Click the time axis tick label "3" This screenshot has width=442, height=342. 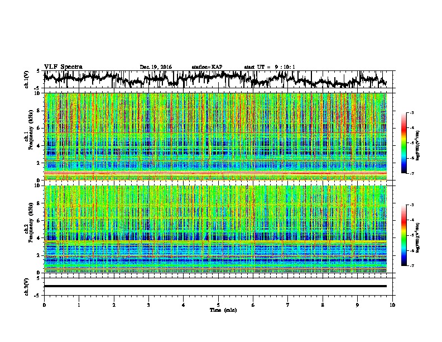pos(148,305)
